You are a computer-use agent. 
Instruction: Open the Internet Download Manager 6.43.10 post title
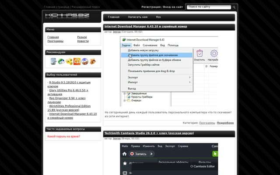pos(146,26)
